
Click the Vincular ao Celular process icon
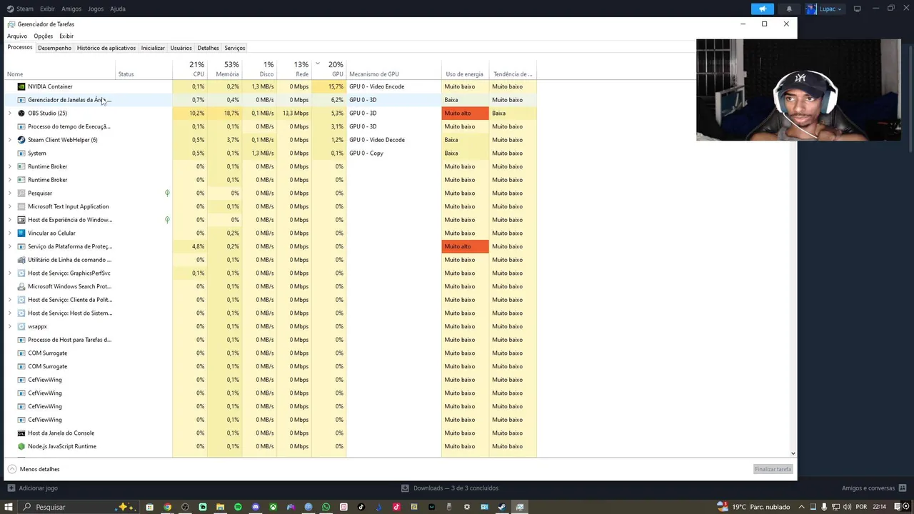[x=21, y=233]
